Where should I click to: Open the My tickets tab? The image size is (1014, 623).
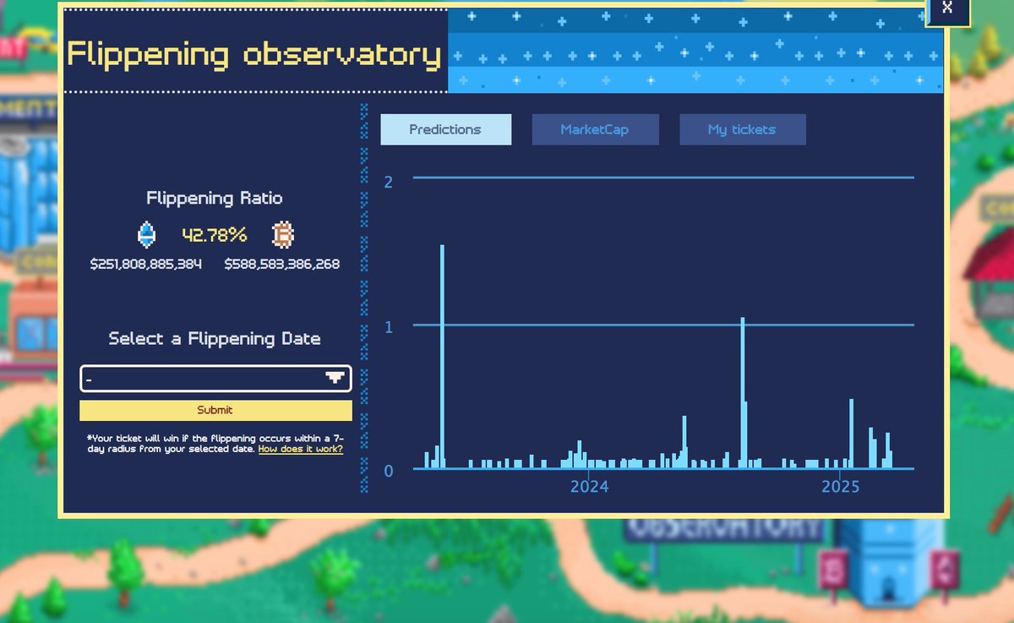coord(742,129)
